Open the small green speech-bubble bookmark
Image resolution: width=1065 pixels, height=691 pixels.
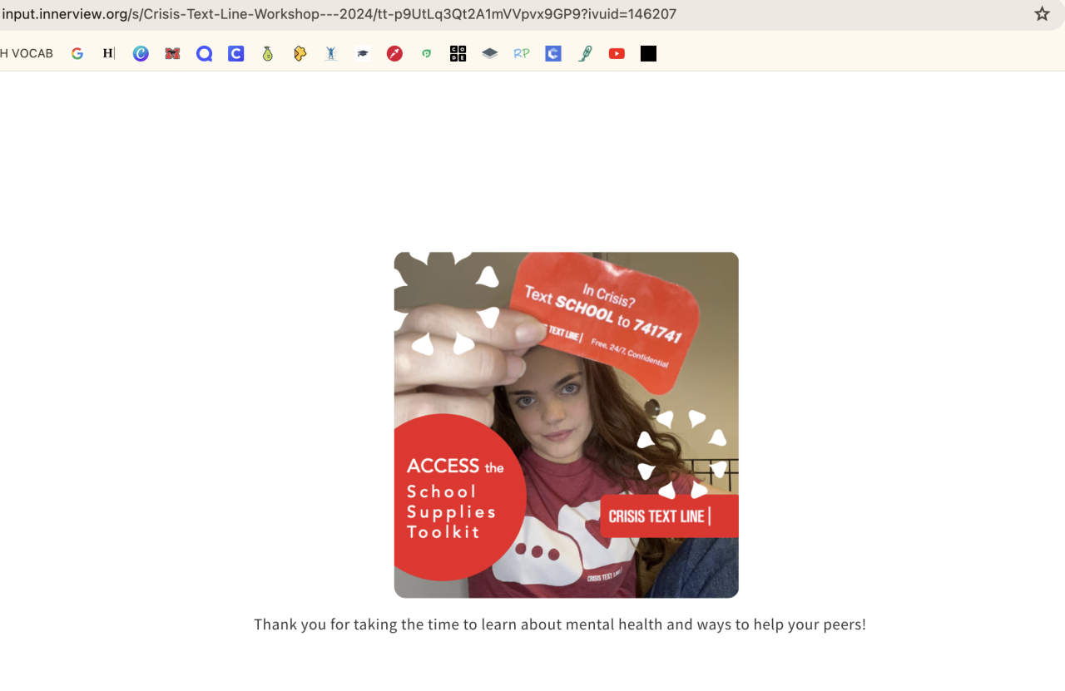pyautogui.click(x=426, y=53)
